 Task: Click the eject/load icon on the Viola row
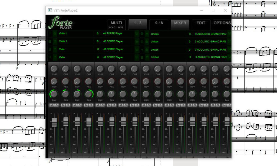pos(55,49)
